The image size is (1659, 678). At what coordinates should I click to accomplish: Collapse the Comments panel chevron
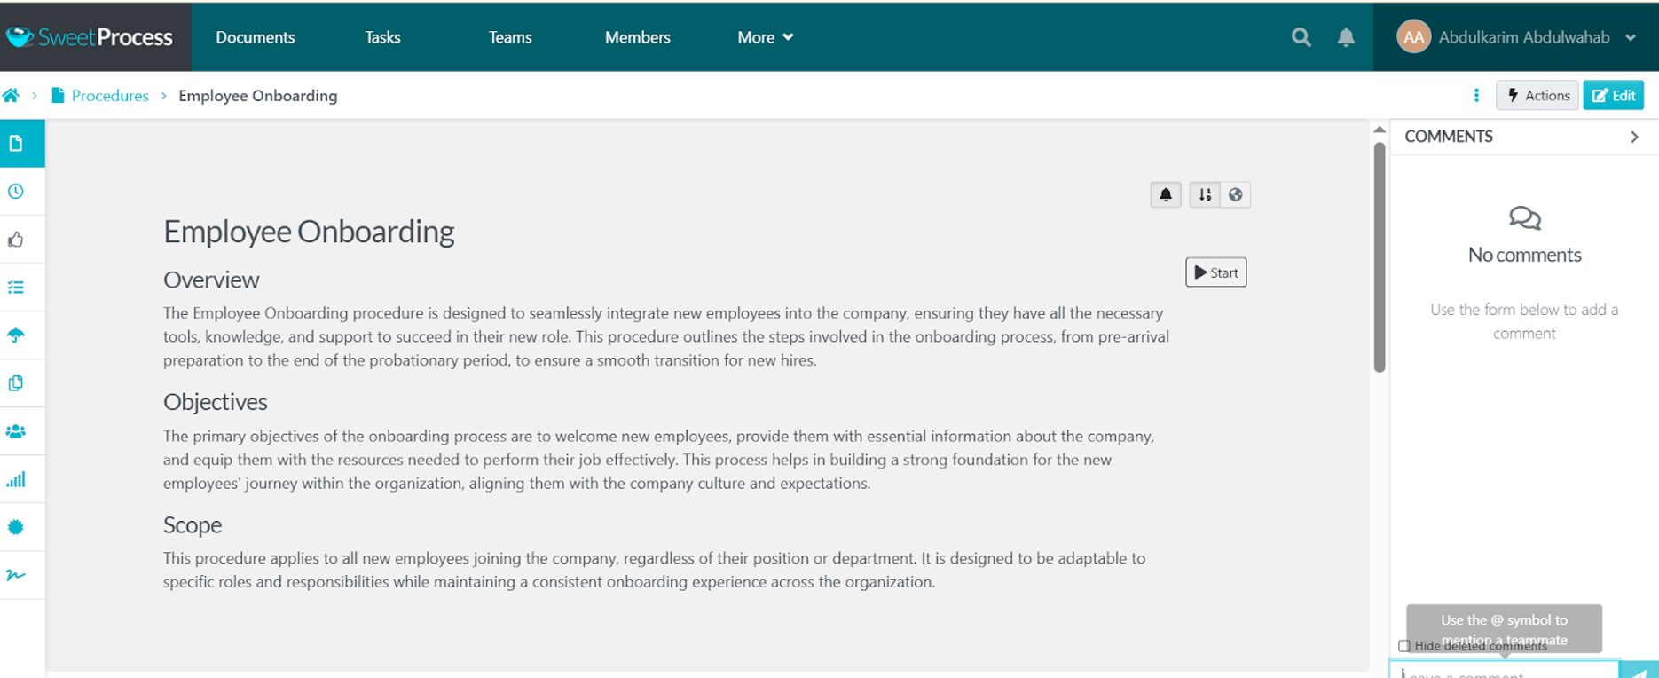pos(1634,137)
